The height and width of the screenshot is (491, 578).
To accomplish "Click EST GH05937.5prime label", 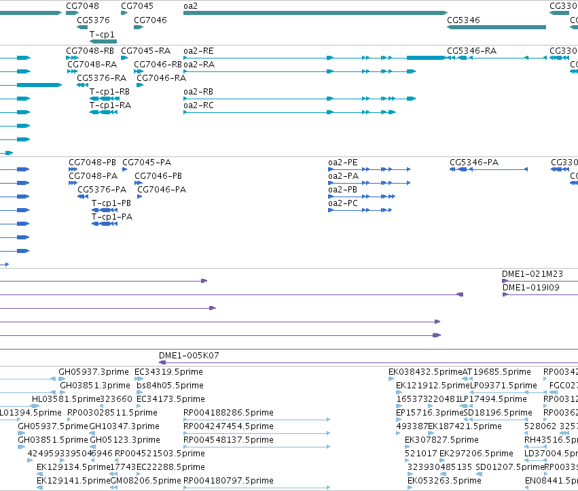I will 53,426.
